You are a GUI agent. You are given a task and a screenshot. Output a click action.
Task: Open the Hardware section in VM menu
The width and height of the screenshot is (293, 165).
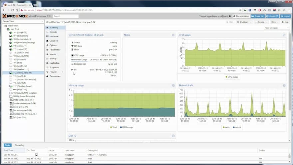point(54,36)
